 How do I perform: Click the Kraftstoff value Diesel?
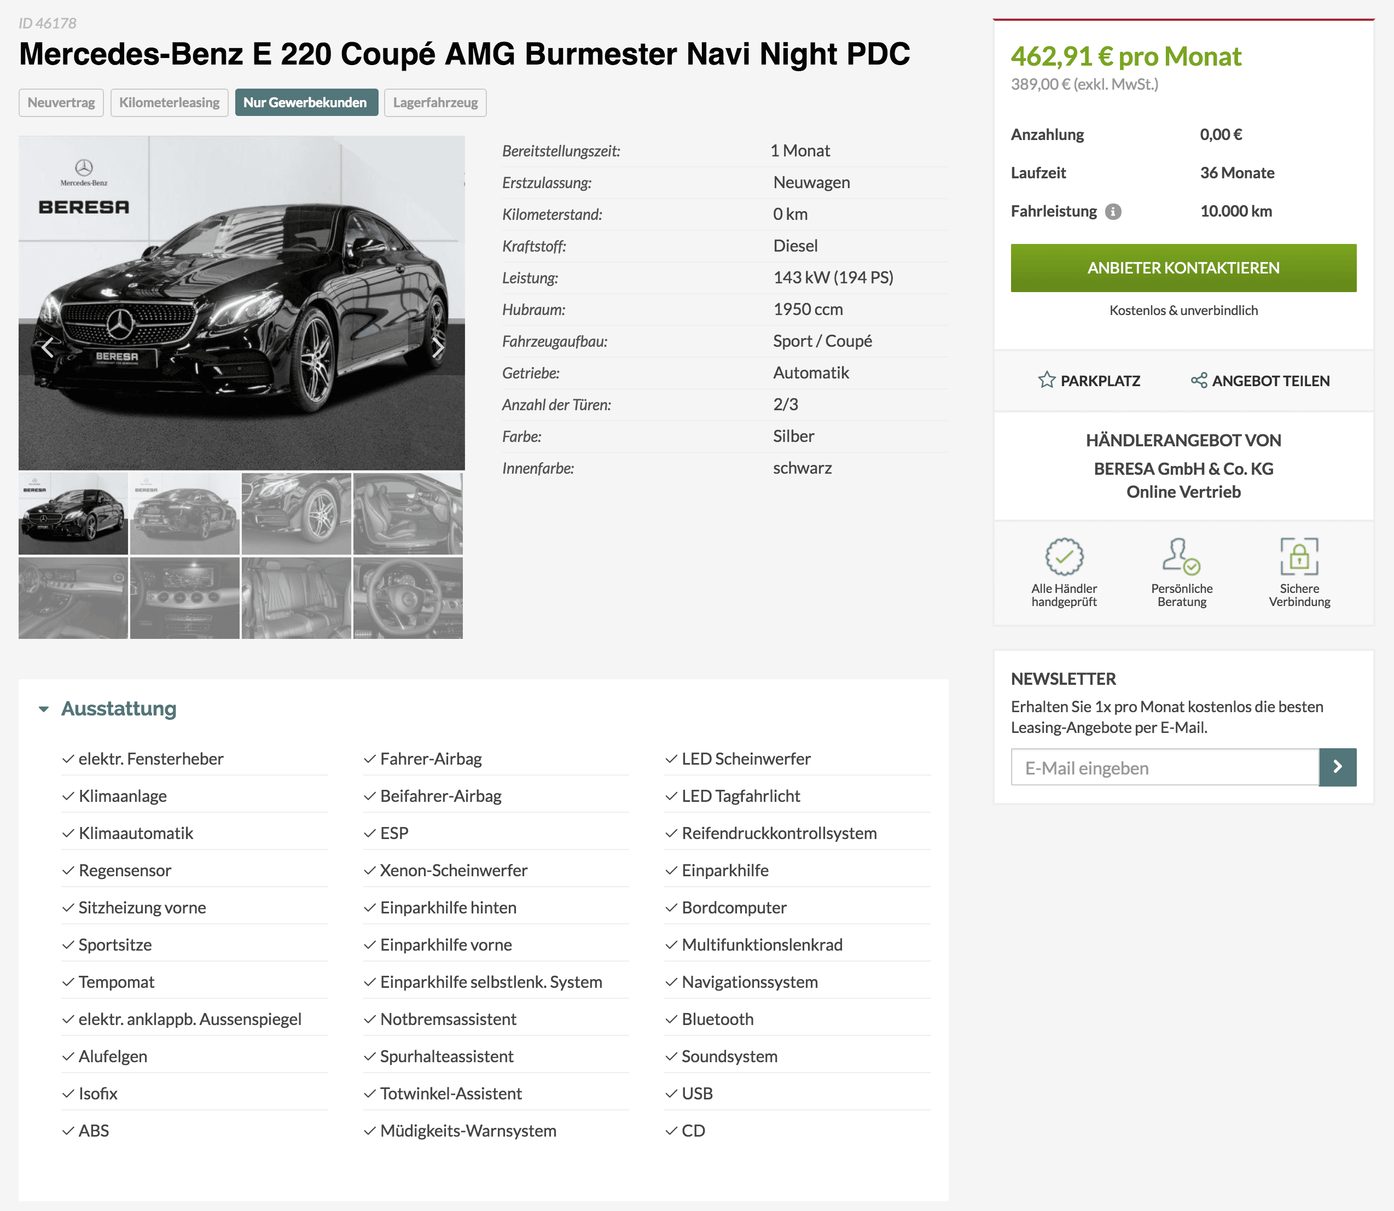point(795,246)
